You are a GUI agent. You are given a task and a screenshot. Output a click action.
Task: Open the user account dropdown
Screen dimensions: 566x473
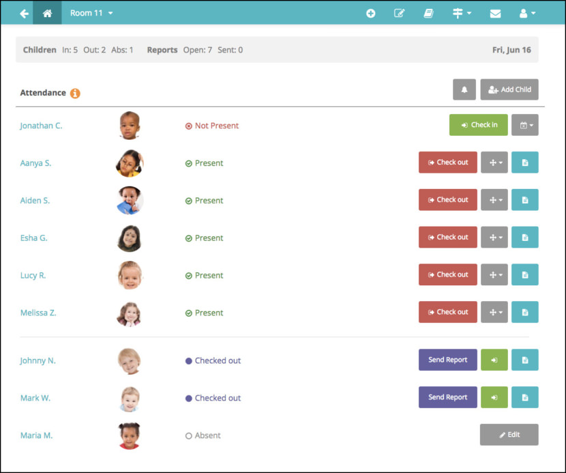[527, 14]
